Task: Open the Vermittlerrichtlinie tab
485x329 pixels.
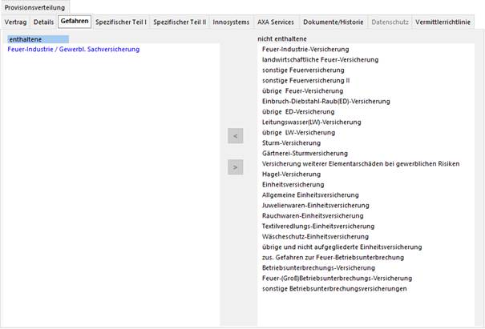Action: (x=443, y=22)
